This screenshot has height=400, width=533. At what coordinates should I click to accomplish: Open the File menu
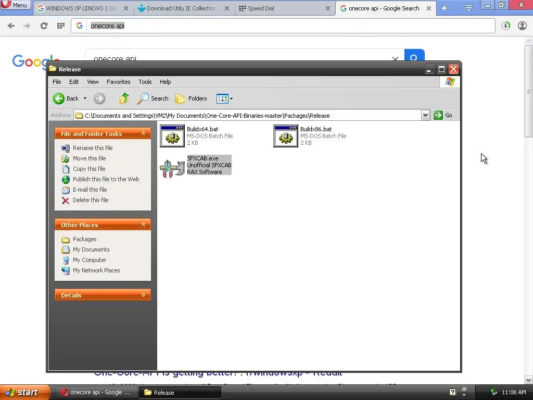(x=57, y=82)
